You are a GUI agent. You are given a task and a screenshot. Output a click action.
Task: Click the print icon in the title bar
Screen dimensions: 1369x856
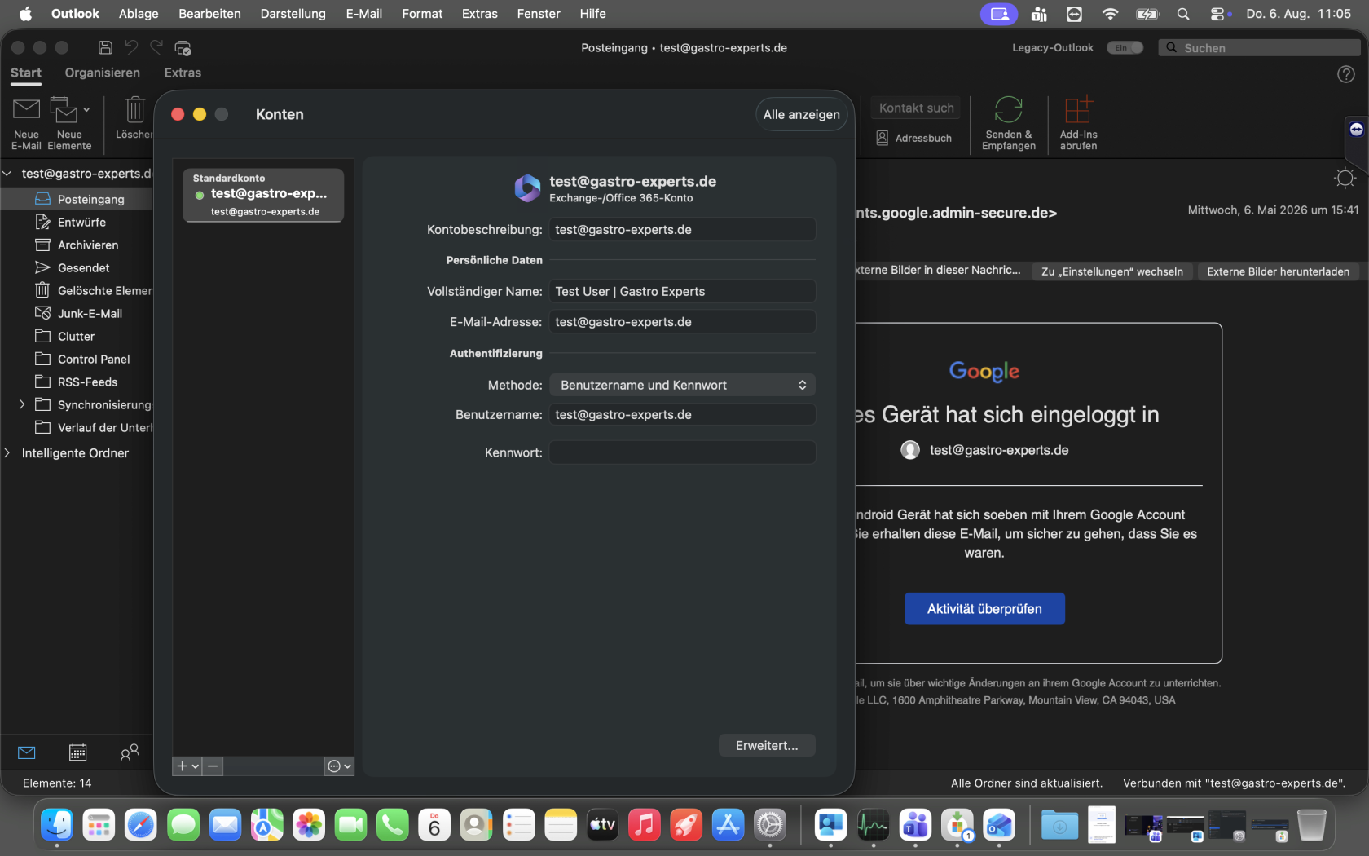[183, 48]
